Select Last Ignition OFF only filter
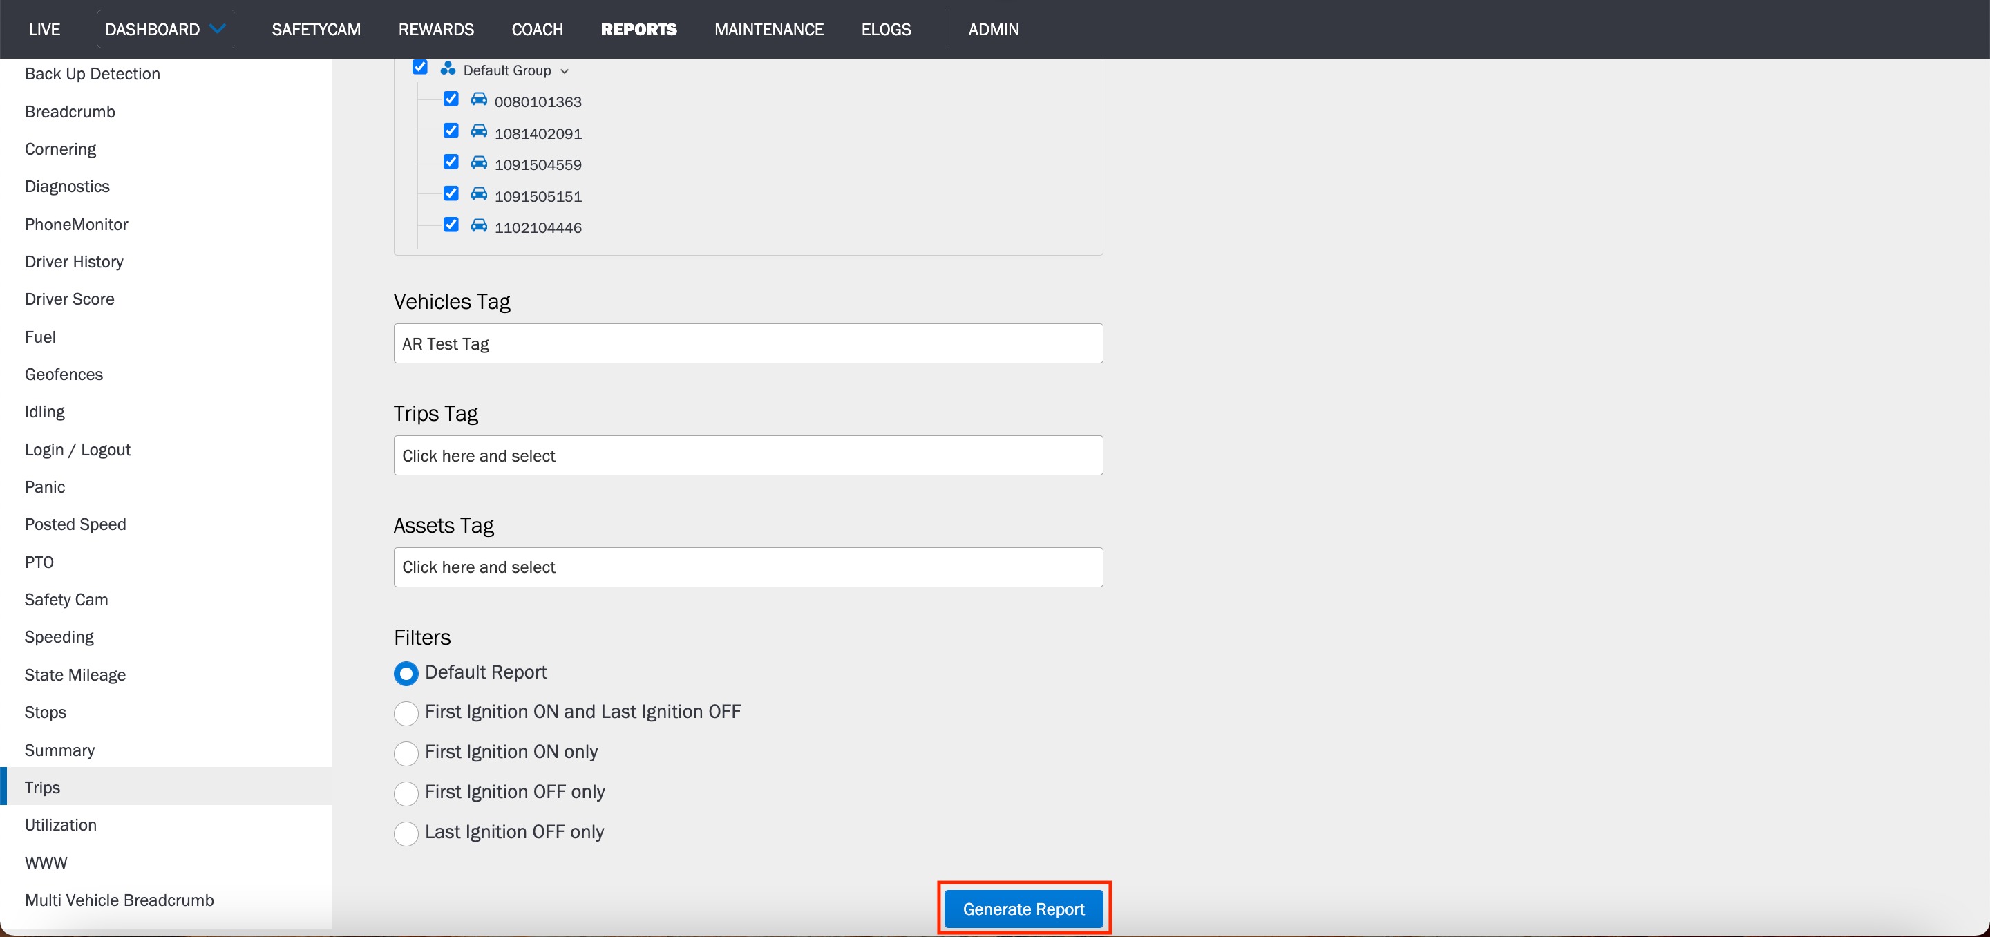Screen dimensions: 1990x937 pyautogui.click(x=406, y=833)
